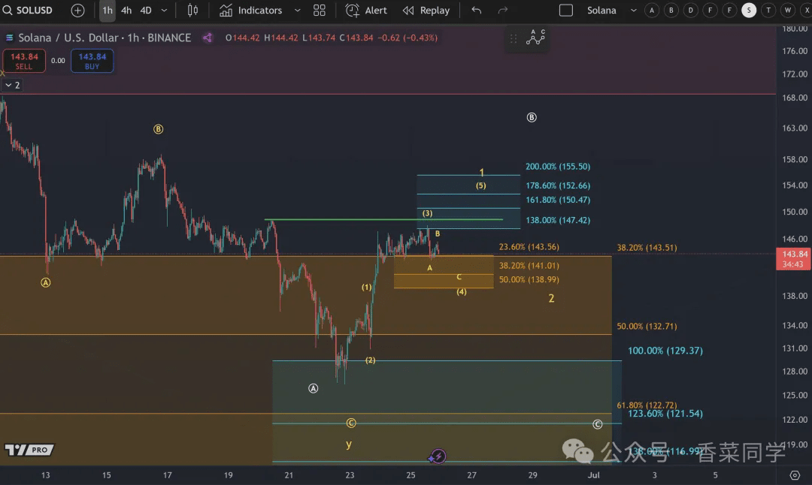
Task: Open indicator templates grid icon
Action: pos(320,11)
